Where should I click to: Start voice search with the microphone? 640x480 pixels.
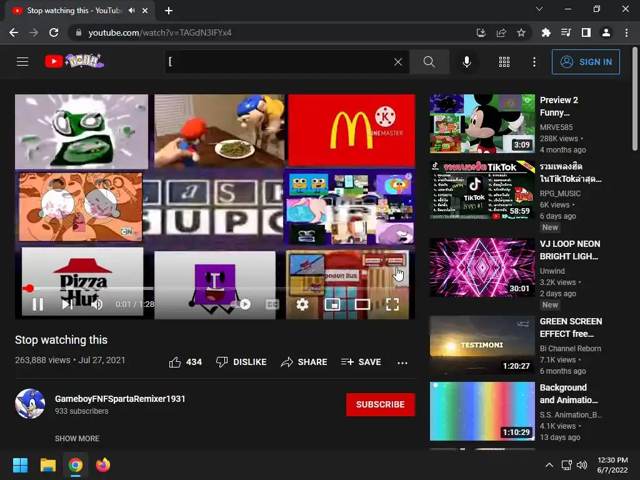pyautogui.click(x=466, y=62)
